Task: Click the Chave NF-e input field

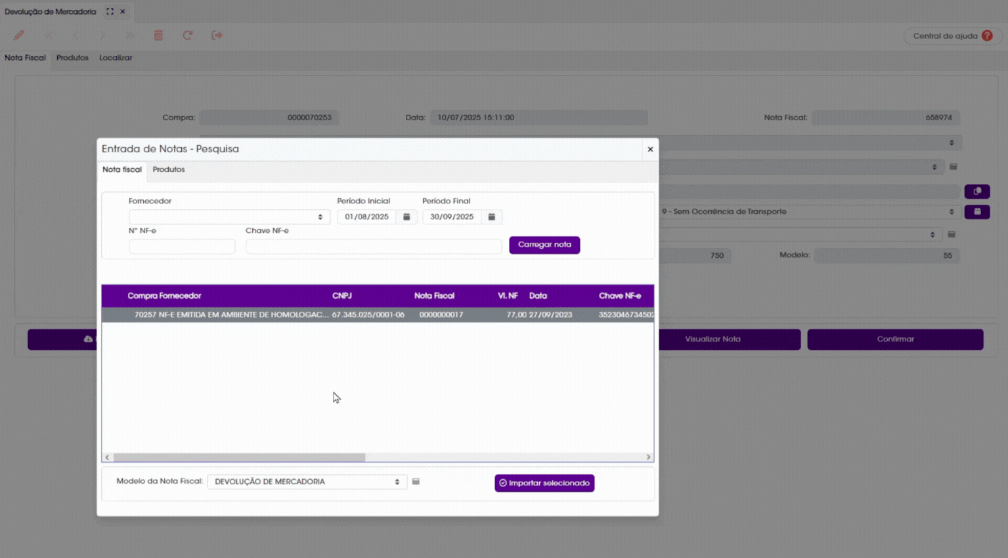Action: (374, 246)
